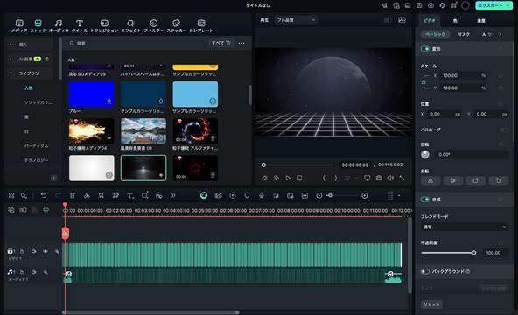Open the フィルター filters tab icon

[154, 23]
